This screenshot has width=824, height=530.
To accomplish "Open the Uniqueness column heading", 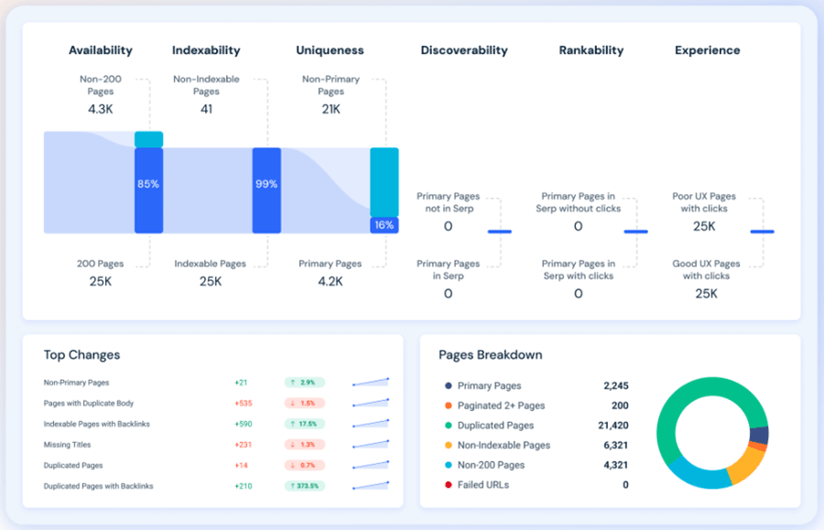I will (x=330, y=50).
